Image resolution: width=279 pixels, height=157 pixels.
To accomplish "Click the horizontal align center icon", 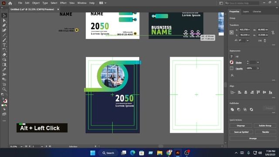I will (246, 92).
